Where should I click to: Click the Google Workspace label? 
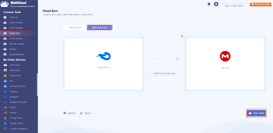click(x=19, y=129)
